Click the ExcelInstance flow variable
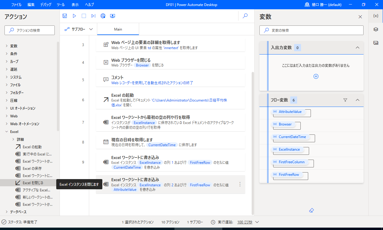The image size is (383, 230). coord(287,149)
